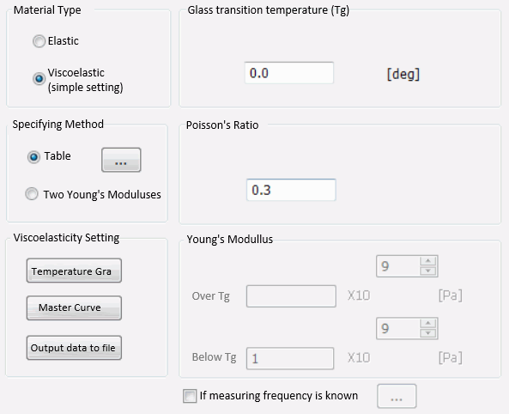Click the glass transition temperature field
This screenshot has width=509, height=414.
pyautogui.click(x=289, y=73)
